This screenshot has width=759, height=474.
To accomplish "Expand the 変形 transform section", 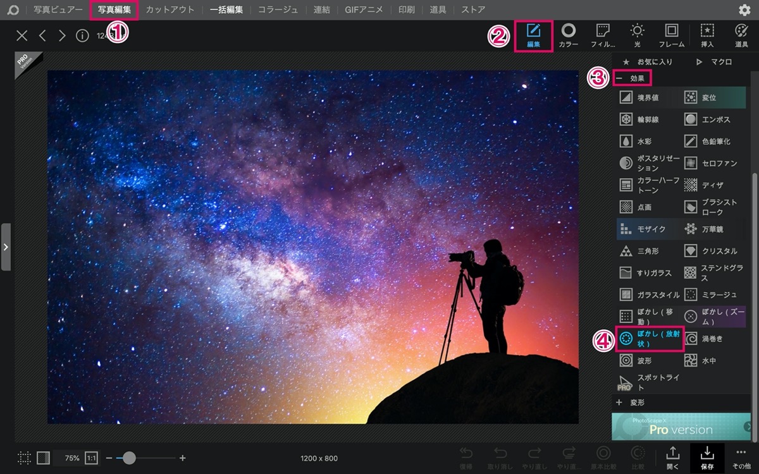I will pos(631,402).
